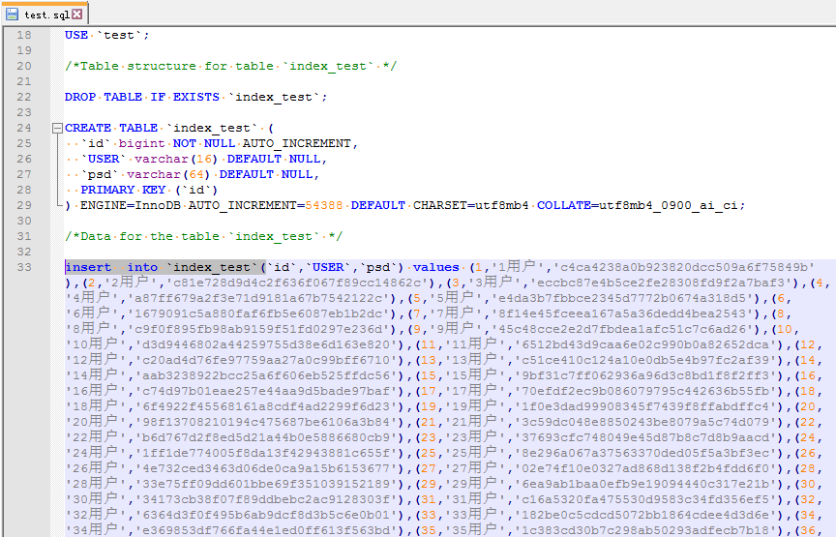The width and height of the screenshot is (836, 537).
Task: Click varchar(64) number 64
Action: point(196,174)
